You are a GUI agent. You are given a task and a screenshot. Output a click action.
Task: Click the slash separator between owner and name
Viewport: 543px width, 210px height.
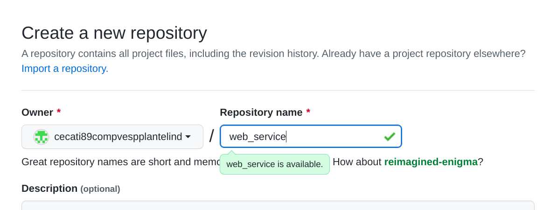coord(211,136)
